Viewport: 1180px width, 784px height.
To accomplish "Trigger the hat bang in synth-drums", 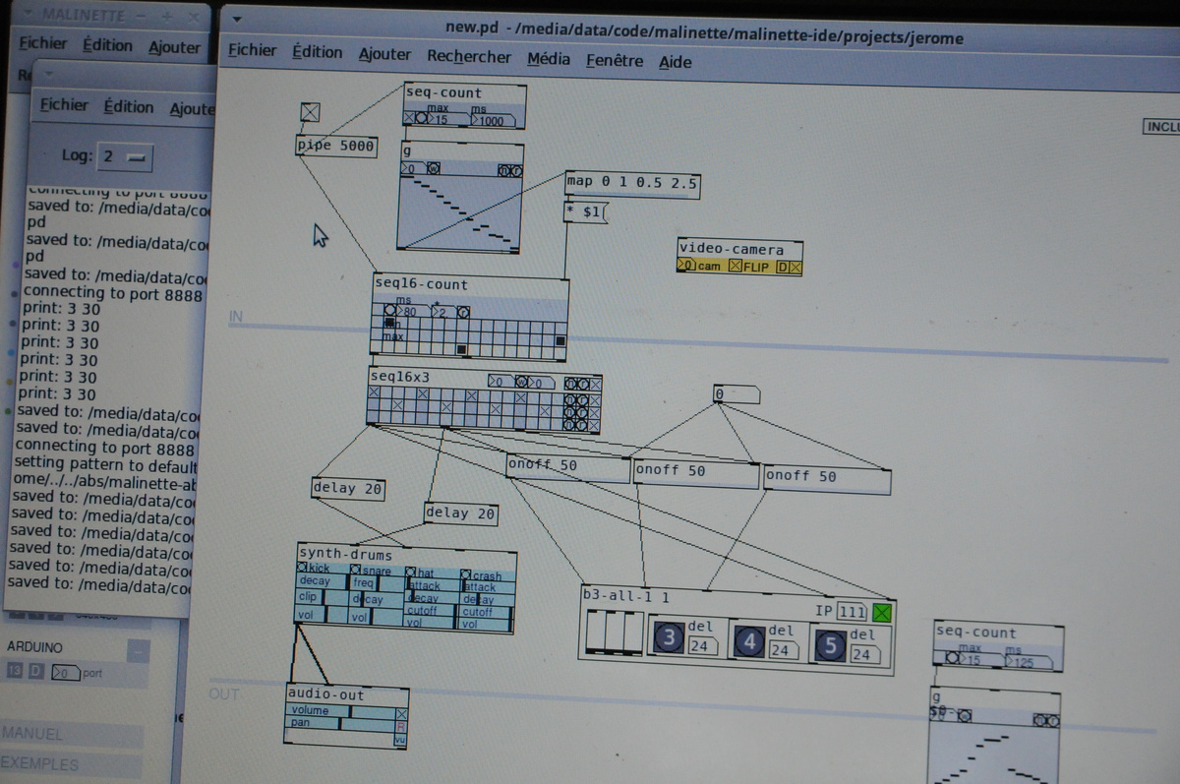I will (411, 572).
